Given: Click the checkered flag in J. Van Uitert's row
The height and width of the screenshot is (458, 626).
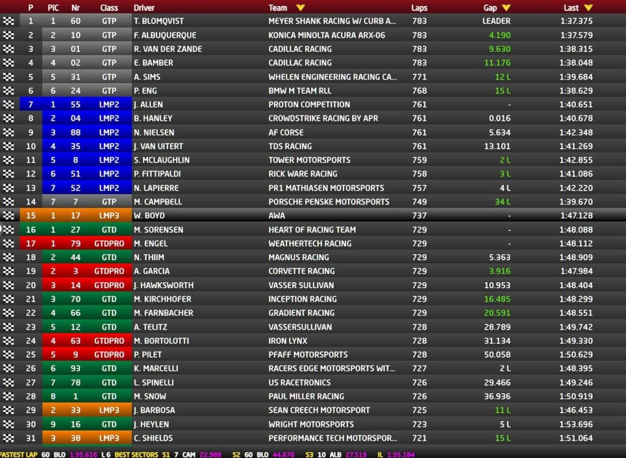Looking at the screenshot, I should tap(9, 146).
